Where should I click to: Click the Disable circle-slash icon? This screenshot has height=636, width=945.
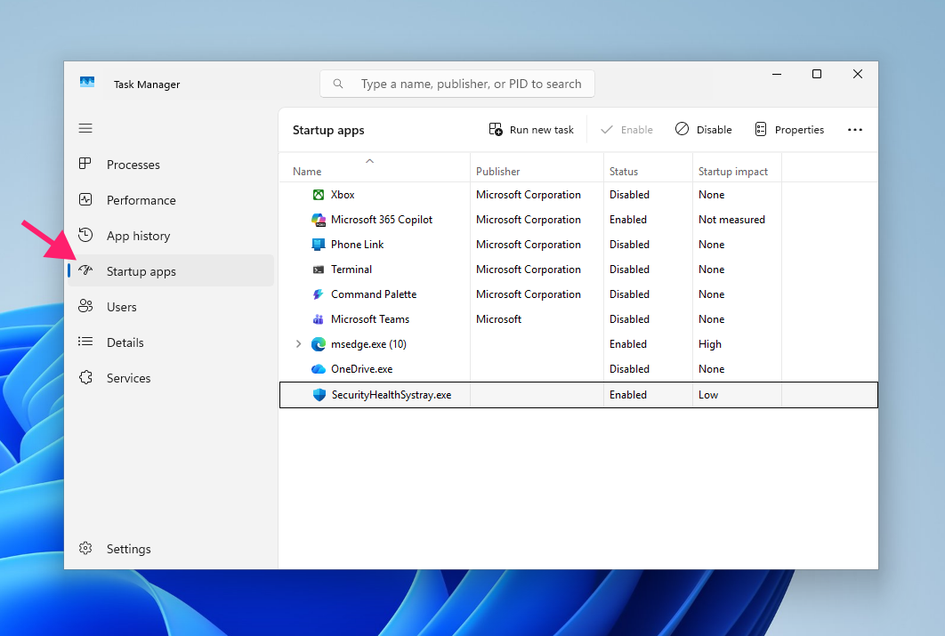[682, 129]
